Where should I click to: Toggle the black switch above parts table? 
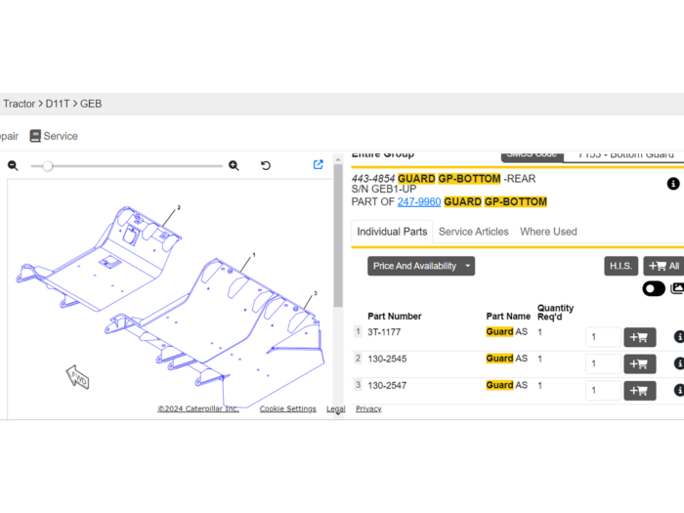(x=654, y=289)
